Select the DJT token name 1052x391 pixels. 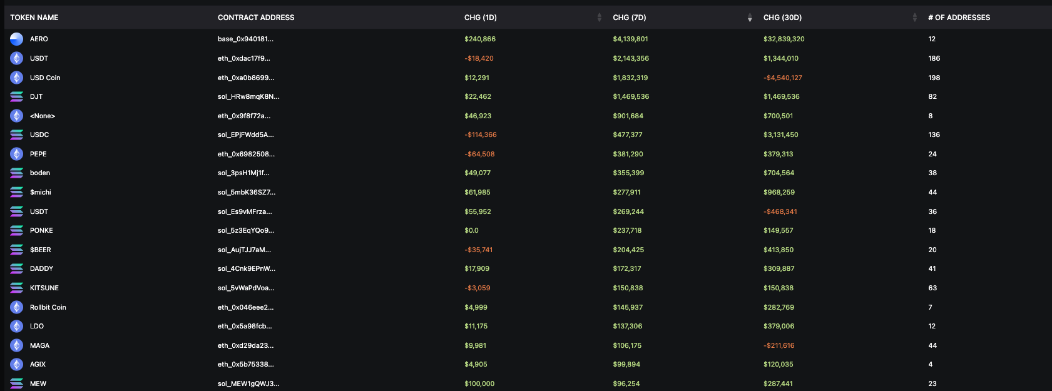(x=36, y=96)
